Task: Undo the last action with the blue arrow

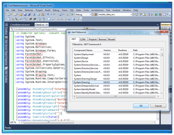Action: tap(48, 15)
